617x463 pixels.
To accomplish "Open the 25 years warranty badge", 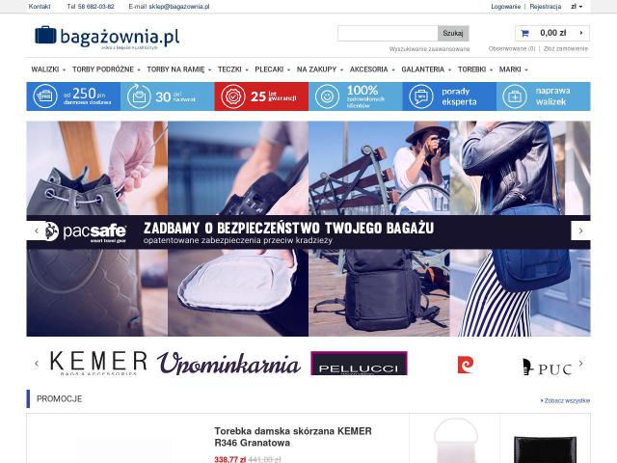I will click(261, 96).
